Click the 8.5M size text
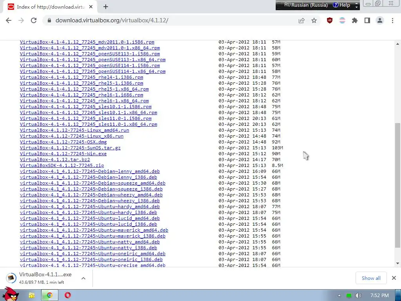Image resolution: width=401 pixels, height=301 pixels. point(278,166)
